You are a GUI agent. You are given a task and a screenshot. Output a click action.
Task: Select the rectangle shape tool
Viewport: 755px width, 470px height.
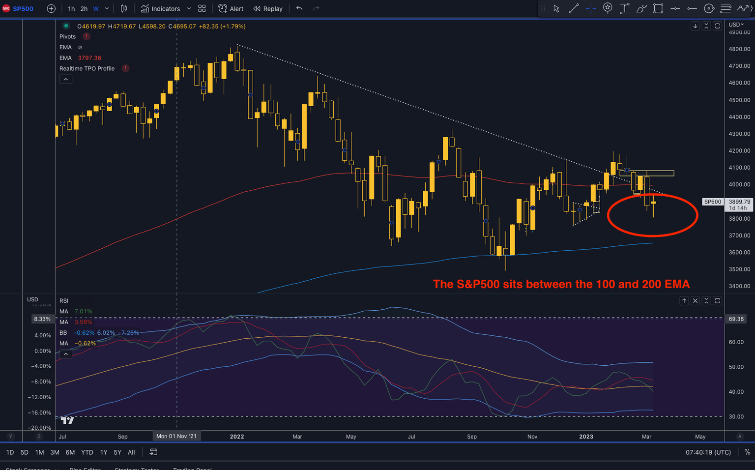pyautogui.click(x=658, y=8)
